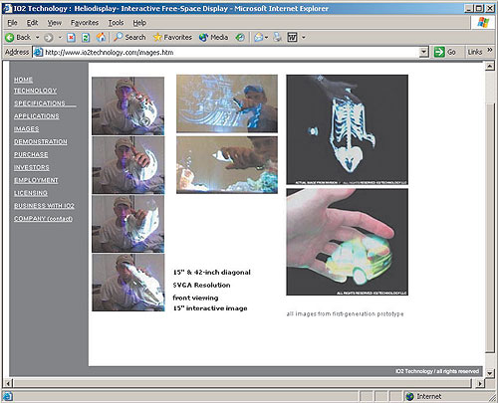Click the Forward navigation arrow

tap(49, 38)
